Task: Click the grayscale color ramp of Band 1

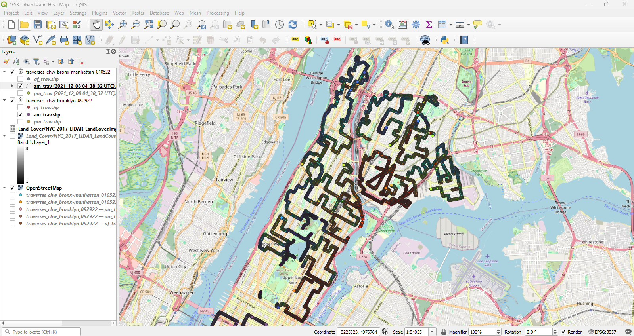Action: click(x=21, y=165)
